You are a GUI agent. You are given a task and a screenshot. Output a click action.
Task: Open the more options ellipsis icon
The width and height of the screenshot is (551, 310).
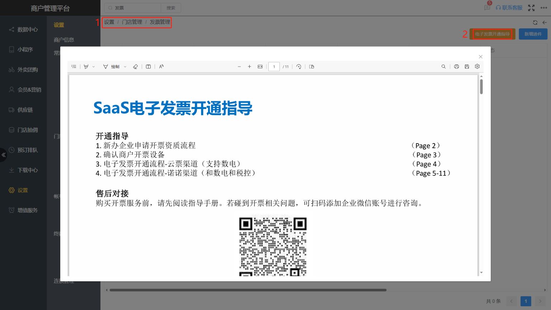tap(544, 8)
